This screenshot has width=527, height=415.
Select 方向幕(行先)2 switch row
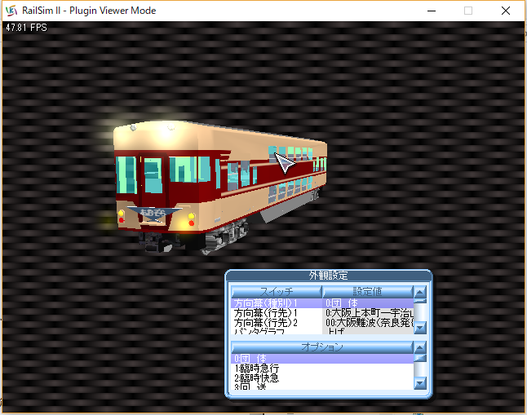coord(276,323)
